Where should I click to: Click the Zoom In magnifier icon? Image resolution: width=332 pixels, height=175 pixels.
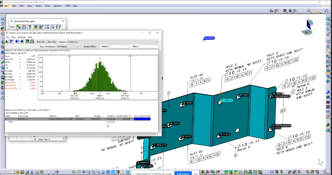click(x=93, y=172)
